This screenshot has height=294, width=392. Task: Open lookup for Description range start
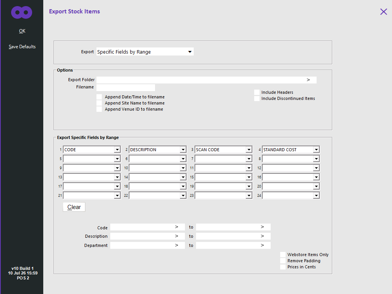(176, 236)
